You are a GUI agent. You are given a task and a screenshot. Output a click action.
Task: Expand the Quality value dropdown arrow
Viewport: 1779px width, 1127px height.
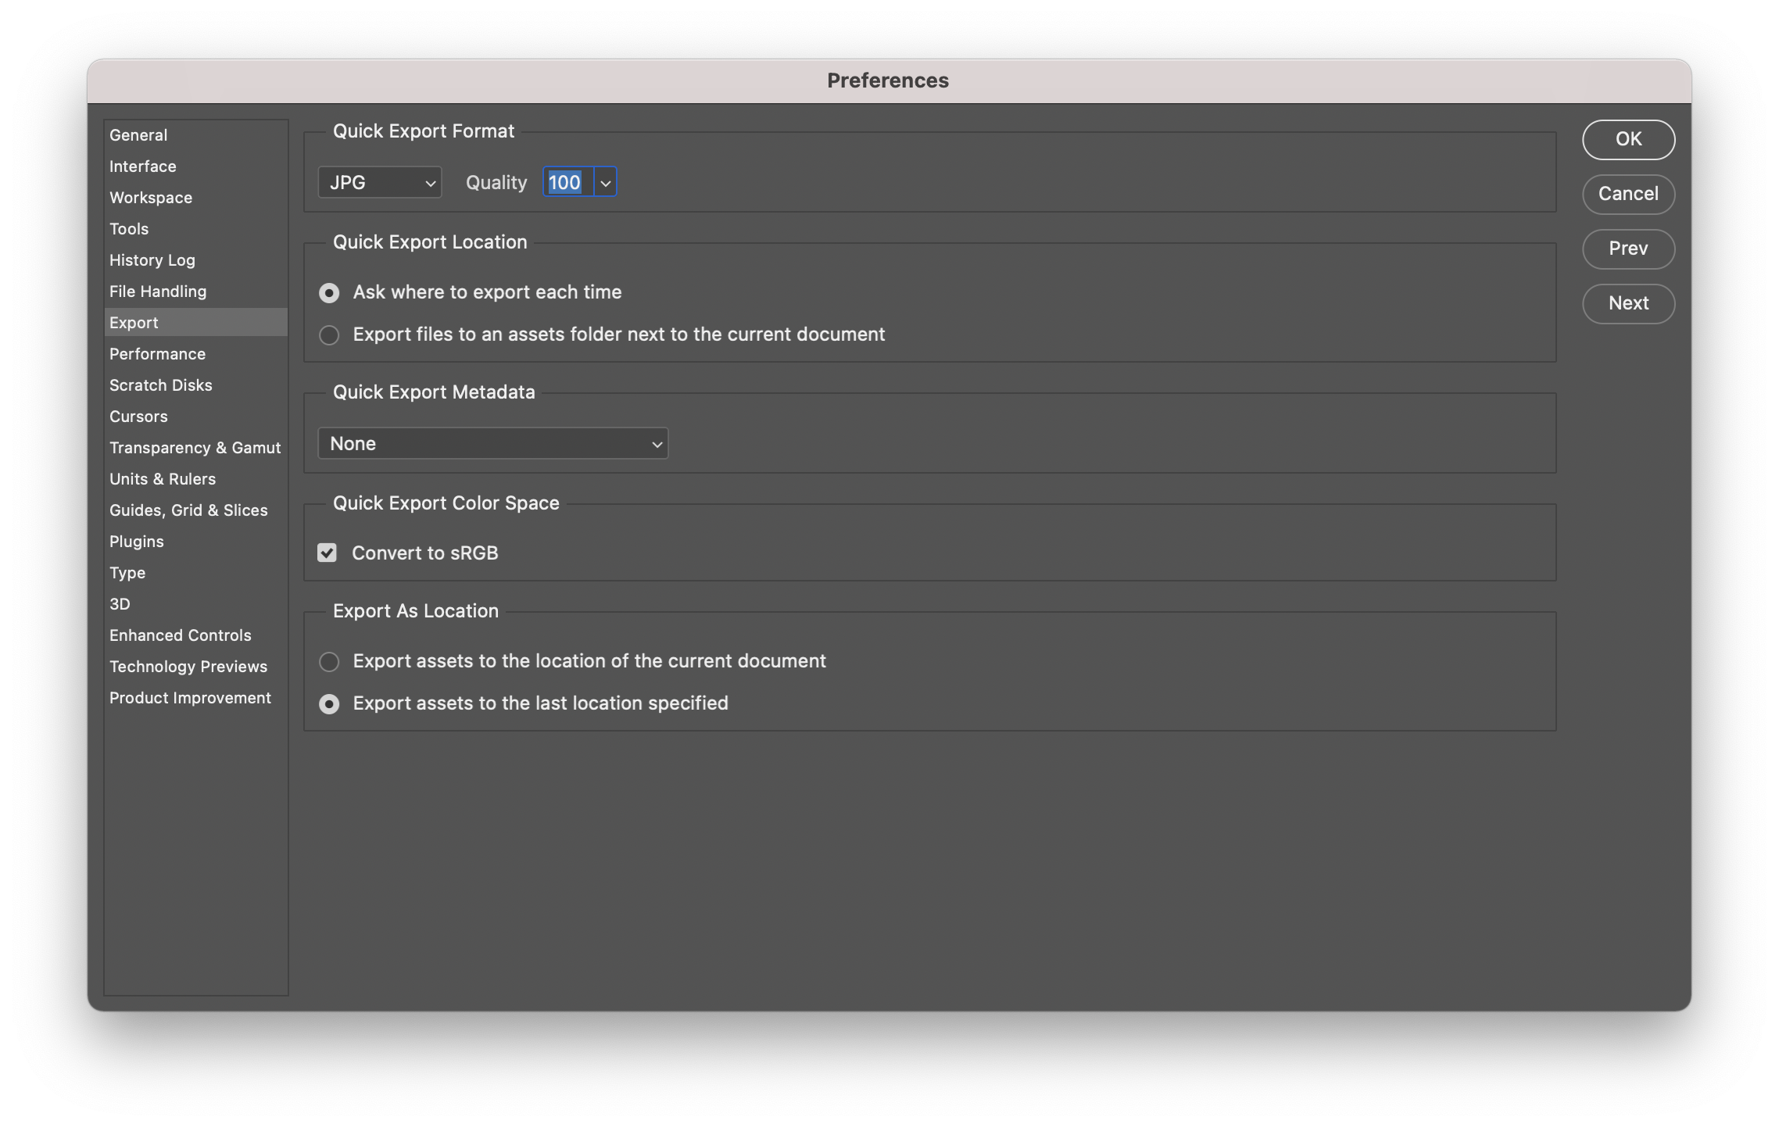606,183
